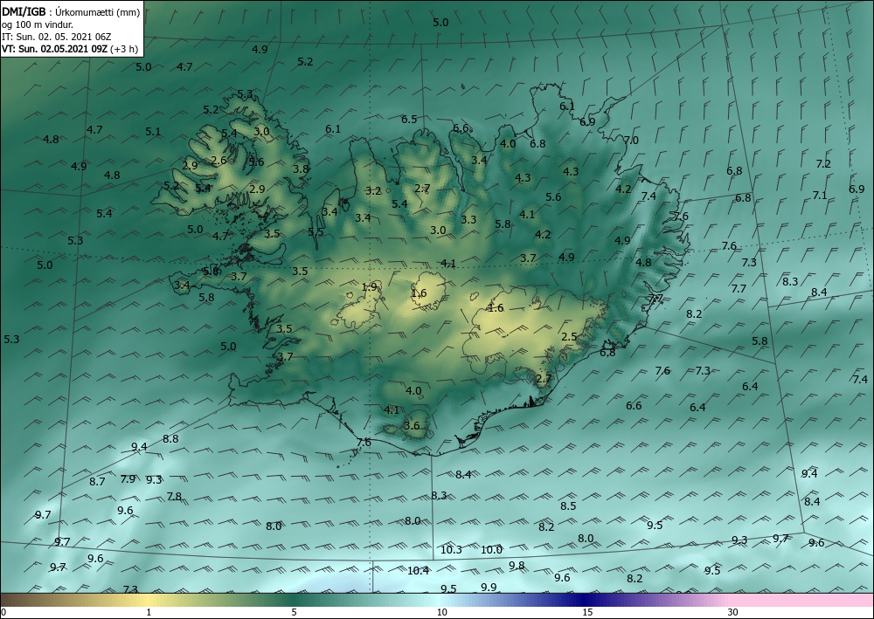
Task: Click the '30' label on the color scale
Action: point(733,612)
